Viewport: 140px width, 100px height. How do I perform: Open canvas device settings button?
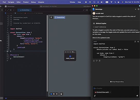click(x=61, y=94)
